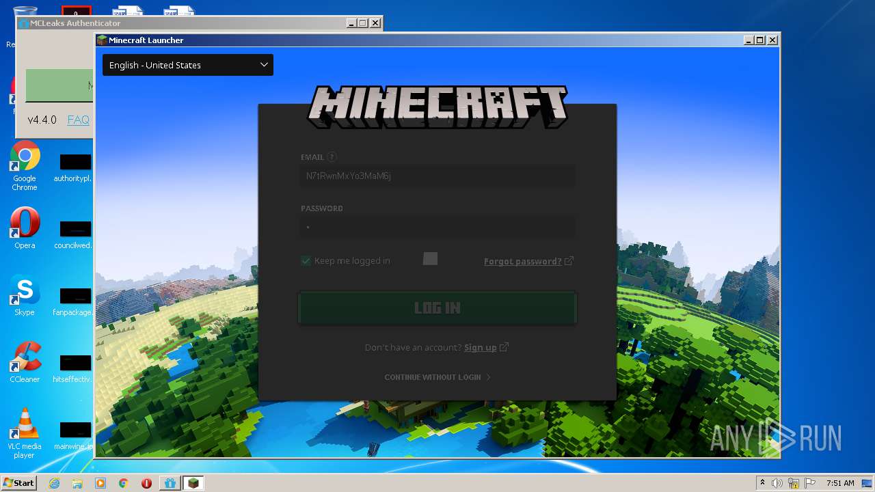The width and height of the screenshot is (875, 492).
Task: Minimize the MCLeaks Authenticator window
Action: point(352,23)
